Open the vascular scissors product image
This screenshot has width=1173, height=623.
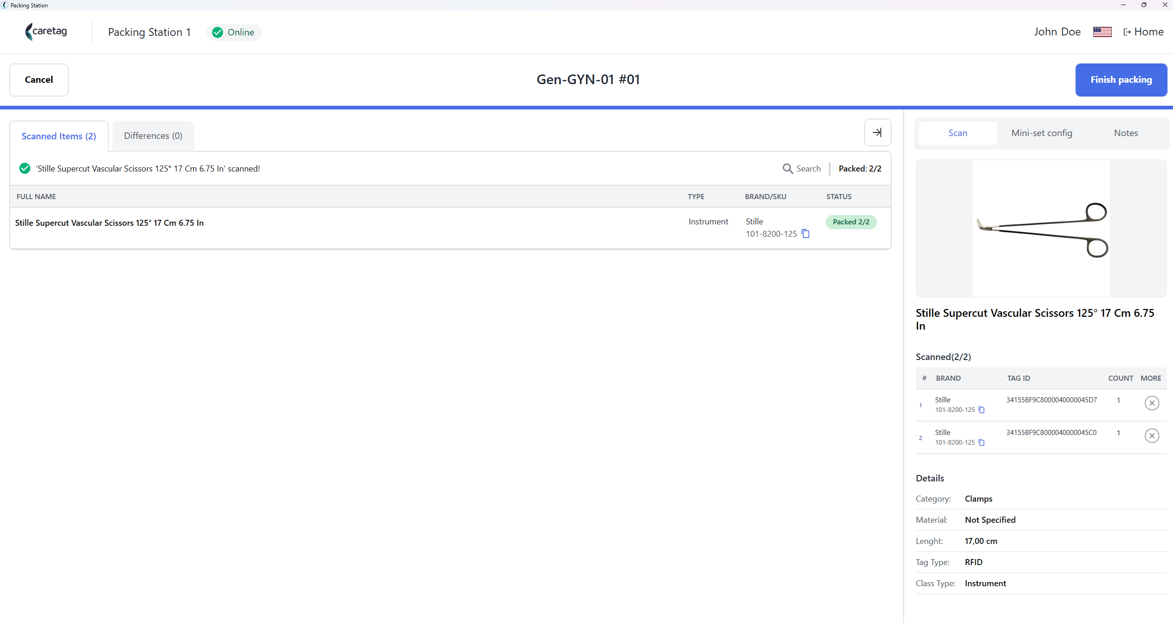coord(1041,229)
